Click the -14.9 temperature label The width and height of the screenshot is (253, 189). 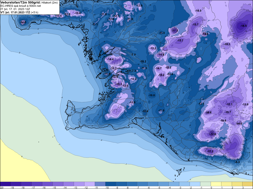coord(205,34)
